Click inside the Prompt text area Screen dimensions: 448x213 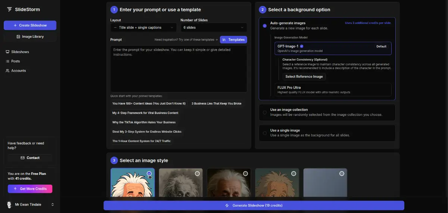pos(178,69)
